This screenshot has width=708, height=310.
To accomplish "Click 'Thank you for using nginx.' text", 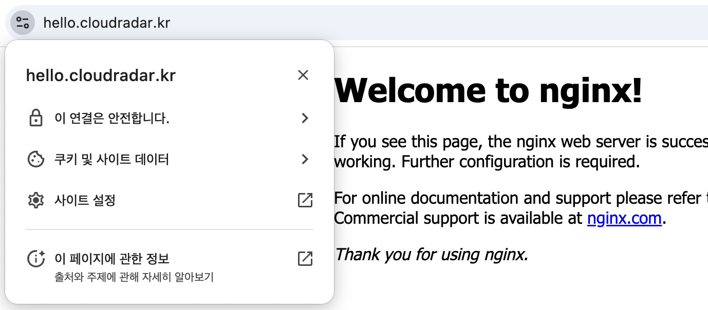I will 431,254.
